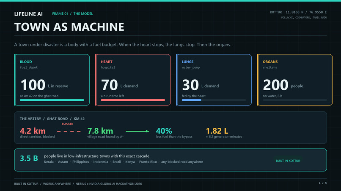The image size is (341, 191).
Task: Click Philippines in the region list
Action: pos(81,162)
